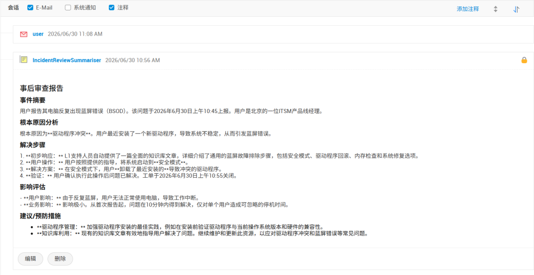Image resolution: width=534 pixels, height=275 pixels.
Task: Open the user sender link
Action: (x=38, y=34)
